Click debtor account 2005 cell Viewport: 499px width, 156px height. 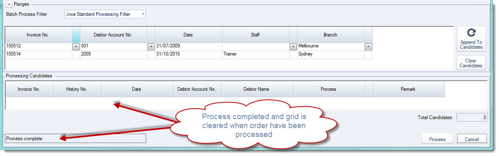pos(114,54)
